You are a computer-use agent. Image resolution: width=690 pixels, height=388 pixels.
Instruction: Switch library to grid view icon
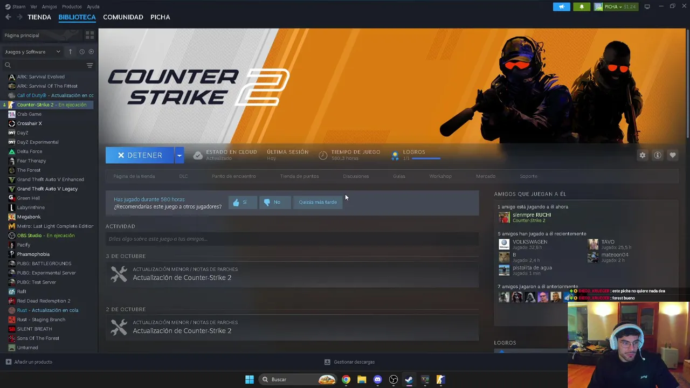coord(89,35)
